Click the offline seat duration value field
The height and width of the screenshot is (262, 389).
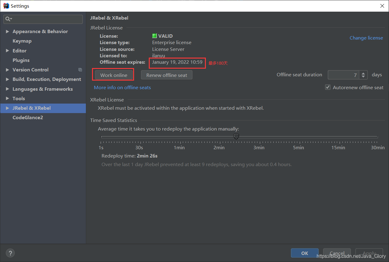tap(344, 75)
